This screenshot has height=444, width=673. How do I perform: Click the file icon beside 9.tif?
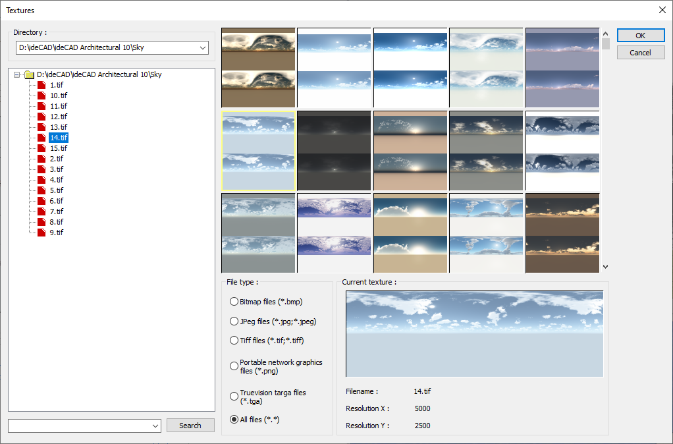pyautogui.click(x=42, y=233)
